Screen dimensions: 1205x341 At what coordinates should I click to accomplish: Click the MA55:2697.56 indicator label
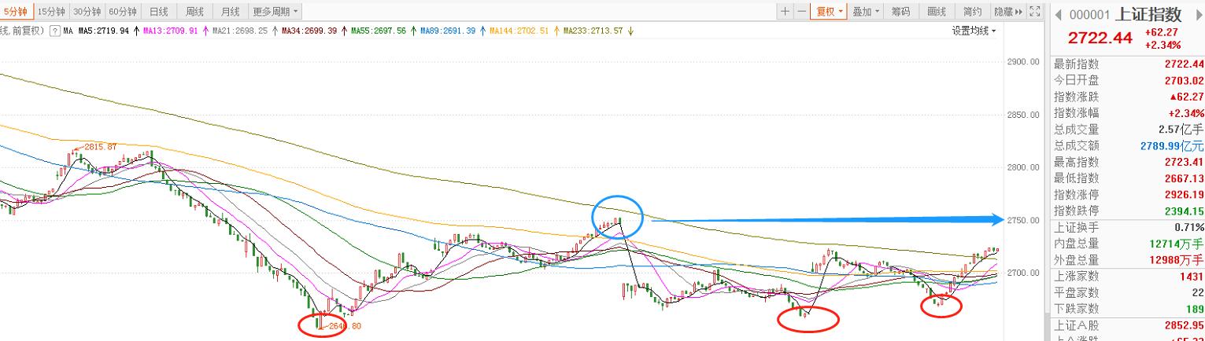(379, 31)
